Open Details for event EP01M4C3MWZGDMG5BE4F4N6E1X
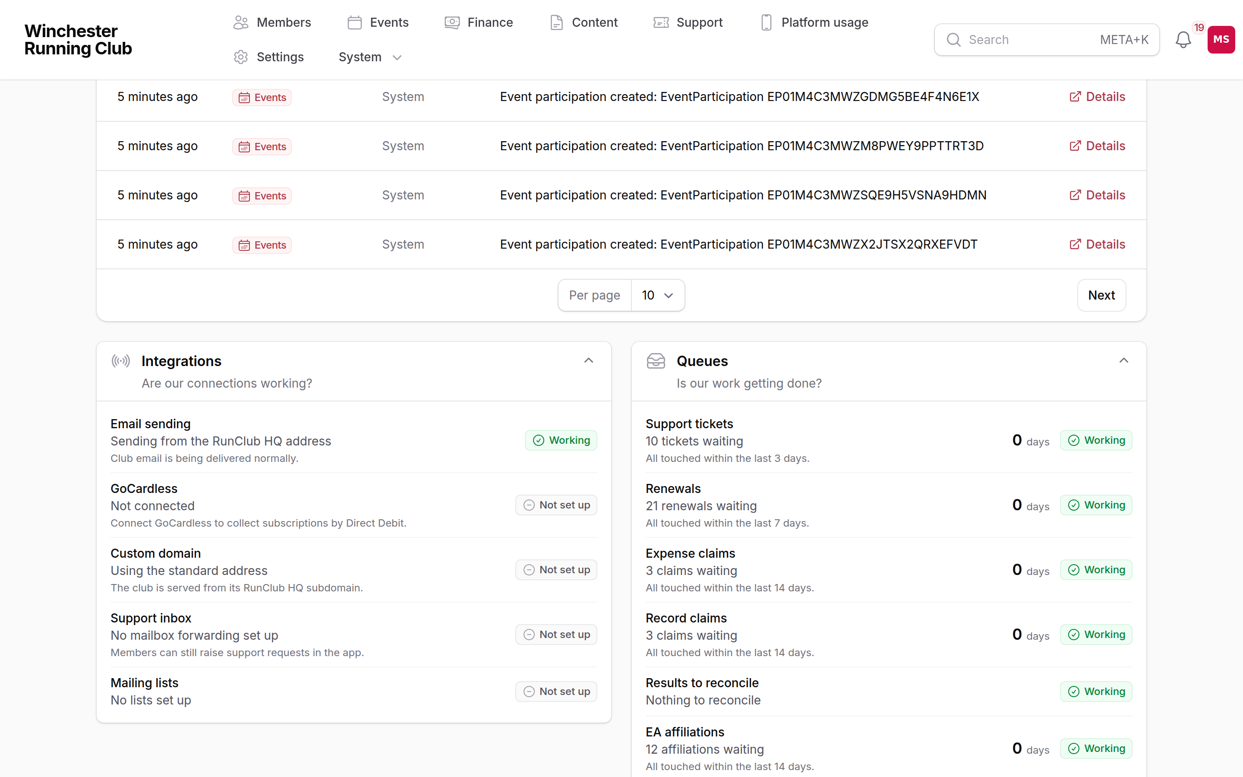The height and width of the screenshot is (777, 1243). pyautogui.click(x=1097, y=97)
